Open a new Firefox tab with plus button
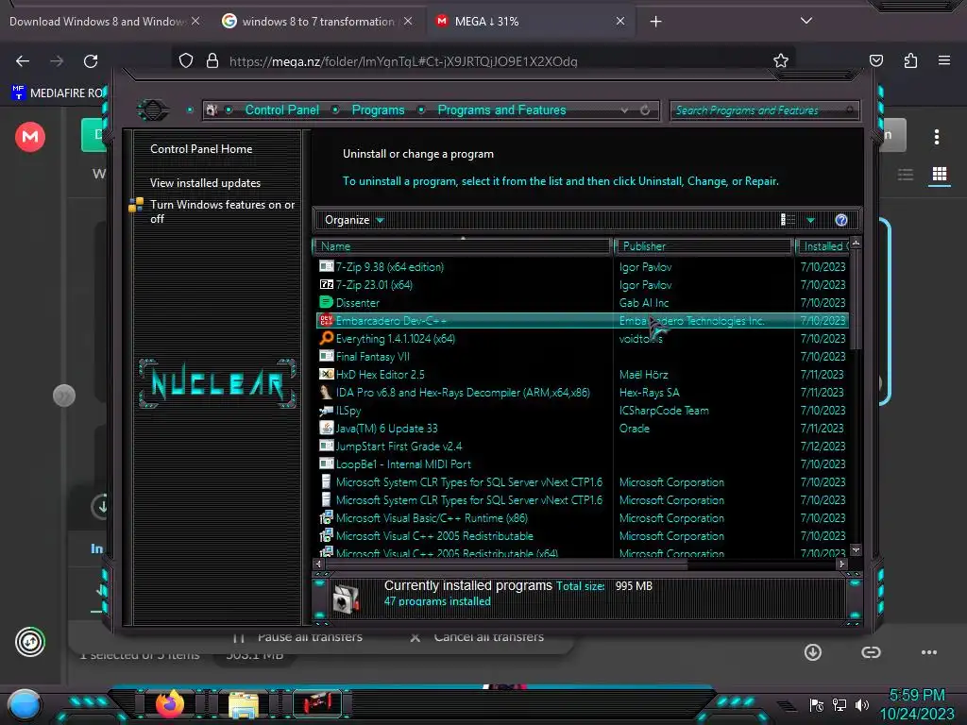 (x=655, y=22)
